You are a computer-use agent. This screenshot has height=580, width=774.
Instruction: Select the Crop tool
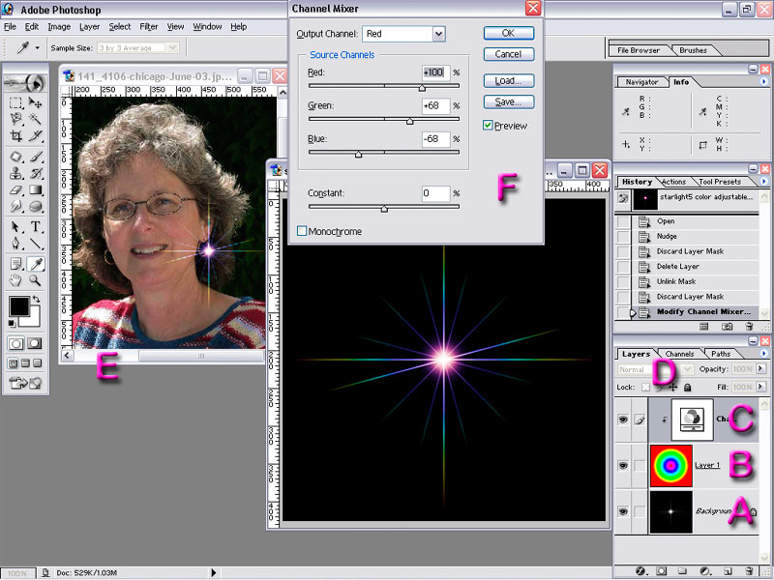pyautogui.click(x=15, y=135)
